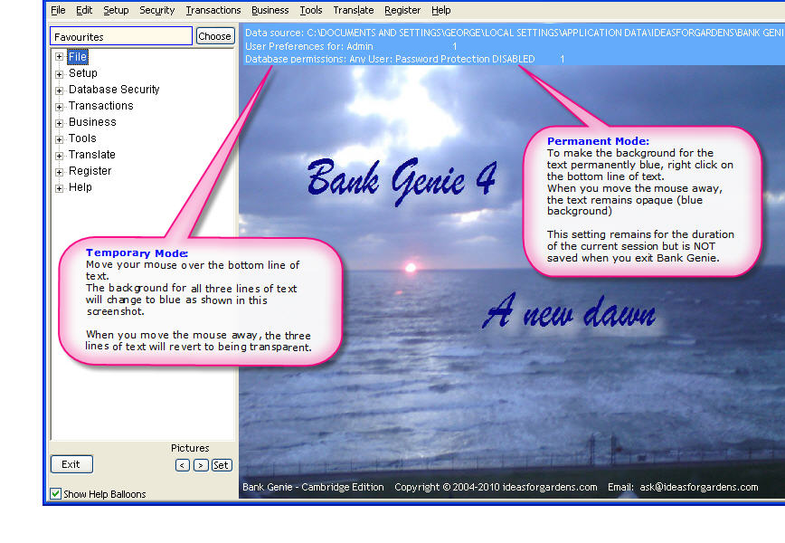Click the Bank Genie - Cambridge Edition text
Image resolution: width=785 pixels, height=543 pixels.
314,487
